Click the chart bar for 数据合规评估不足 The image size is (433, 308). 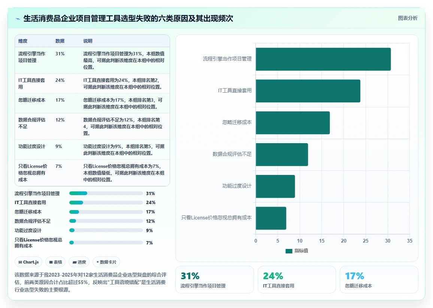pyautogui.click(x=282, y=154)
